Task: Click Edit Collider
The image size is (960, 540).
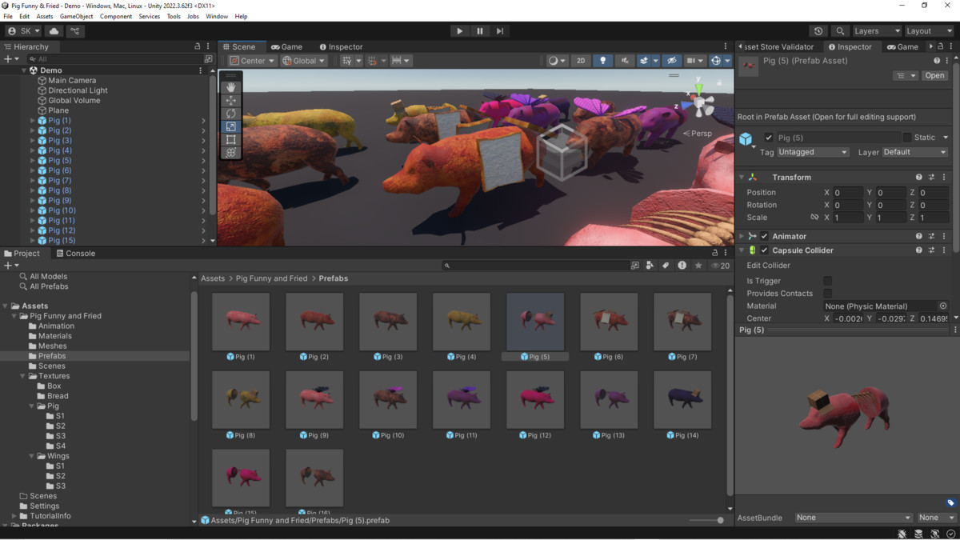Action: pyautogui.click(x=768, y=266)
